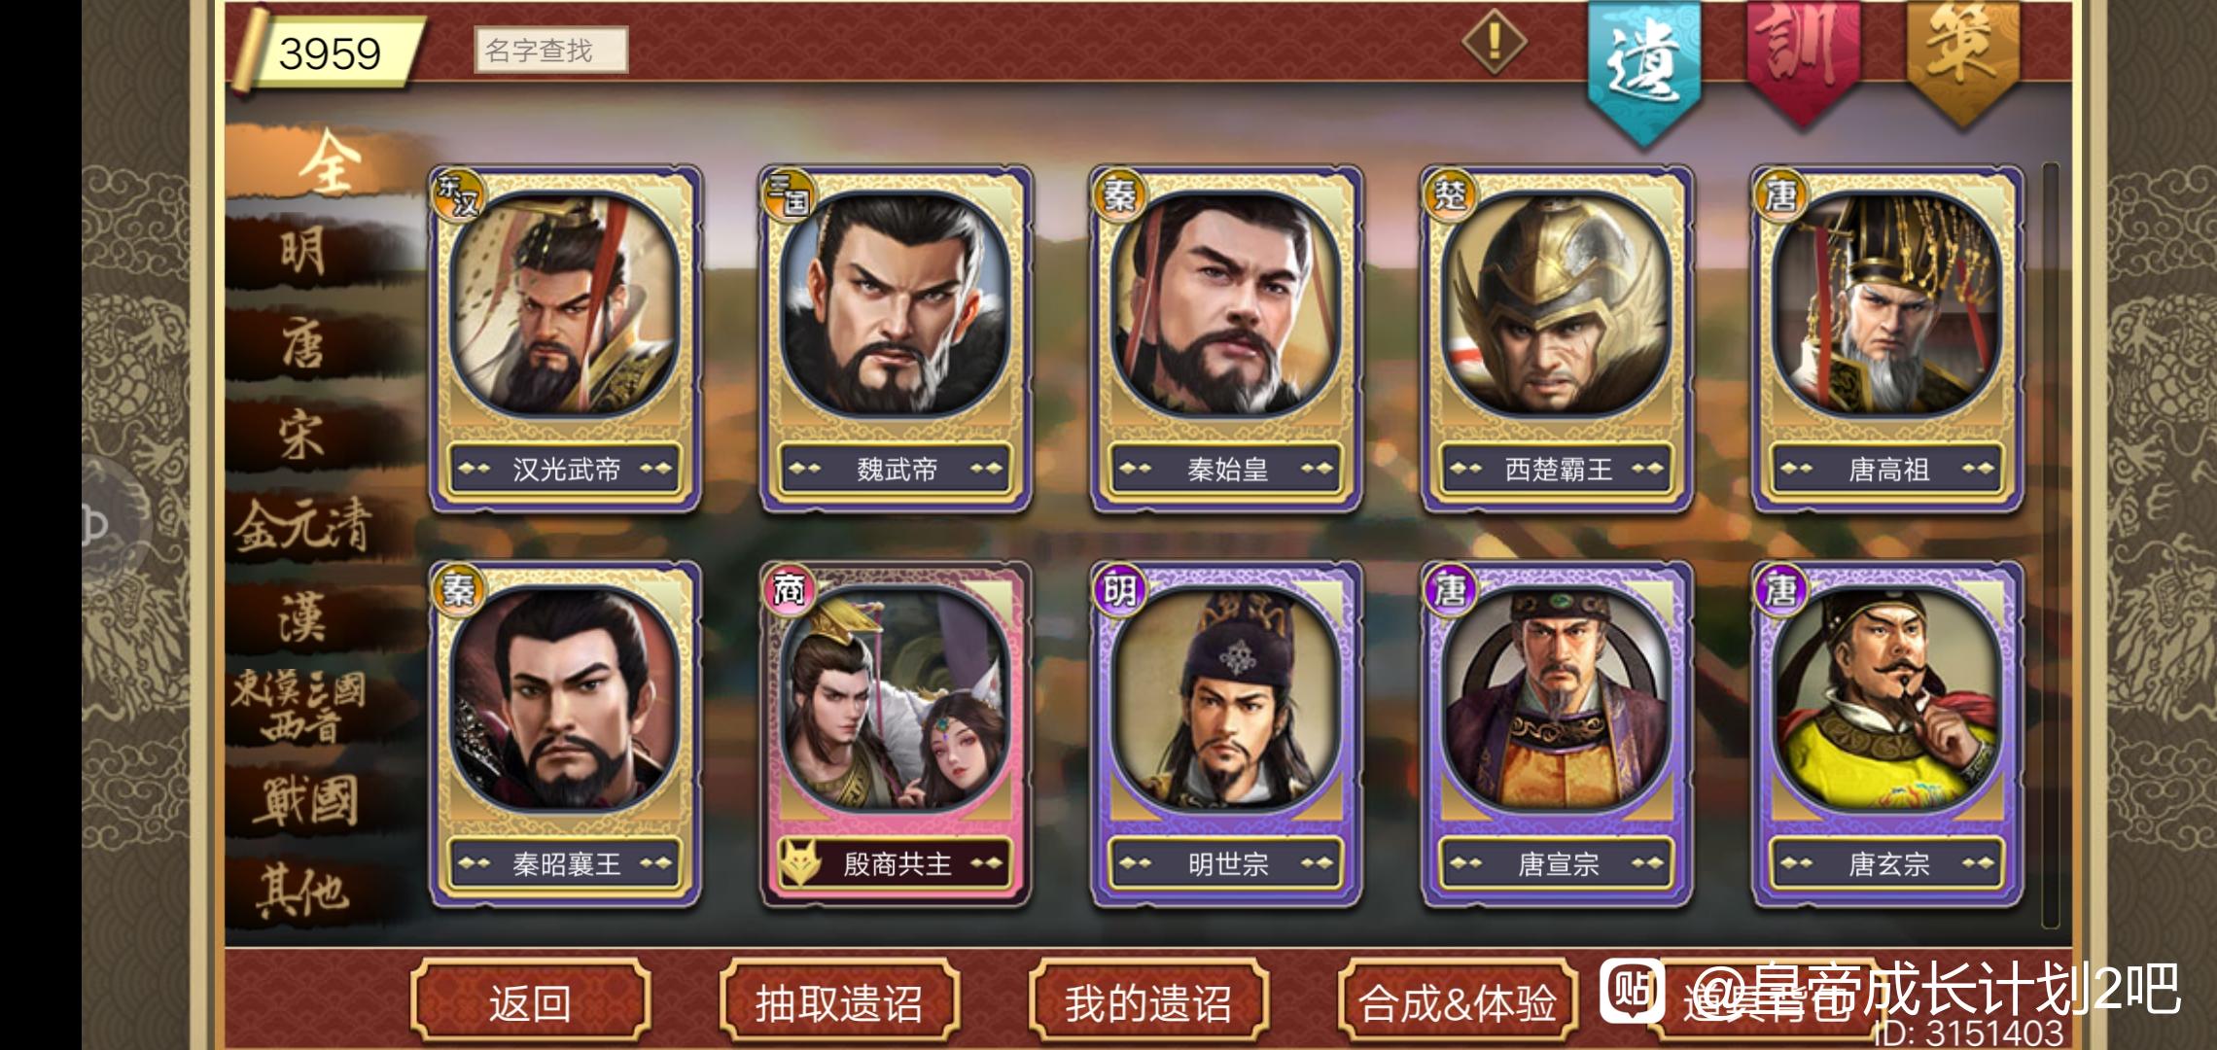Switch to the 明 dynasty tab
Screen dimensions: 2217x1050
coord(303,253)
